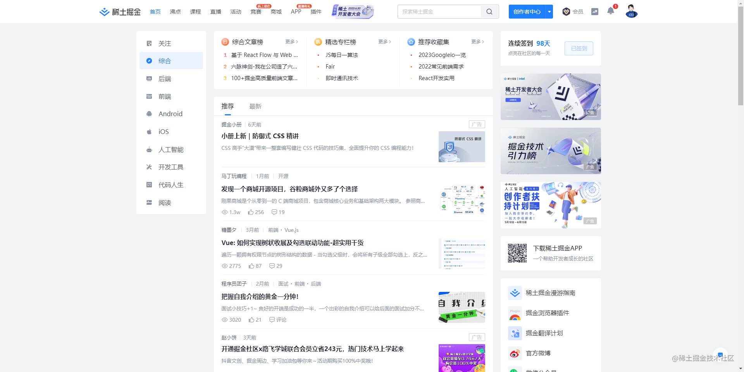Click the chart icon beside 会员

pos(595,12)
